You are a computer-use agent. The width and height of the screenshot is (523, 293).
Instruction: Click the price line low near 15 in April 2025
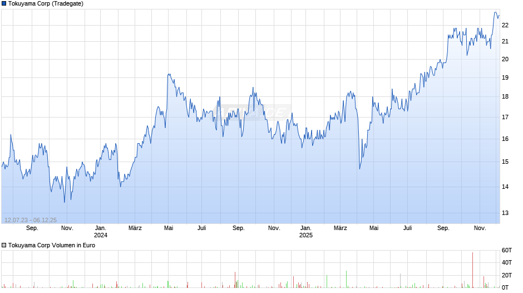point(359,168)
